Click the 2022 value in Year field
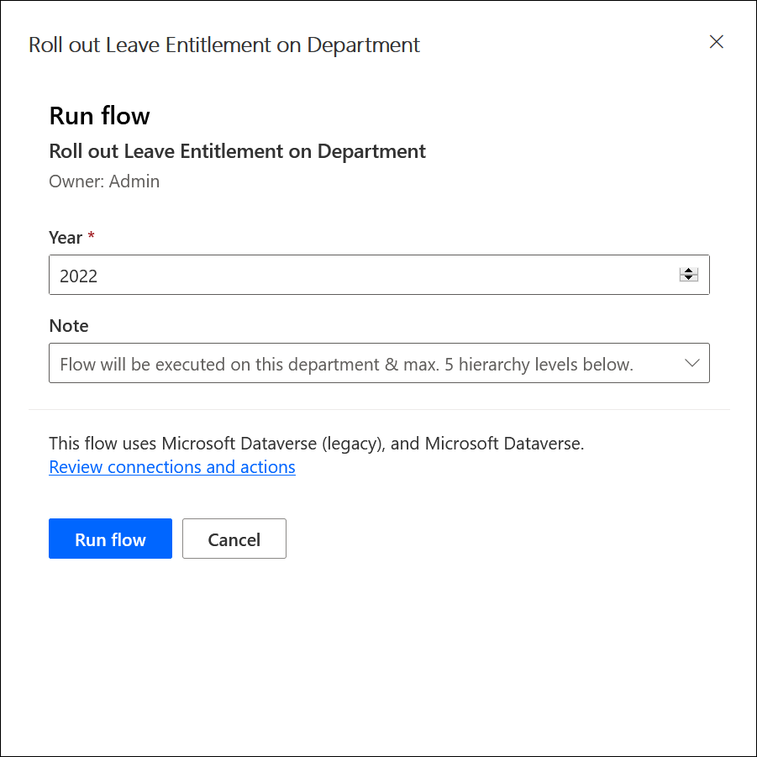Viewport: 757px width, 757px height. coord(79,276)
